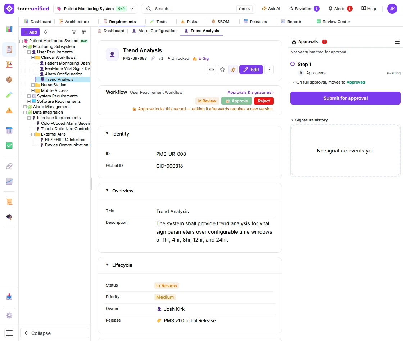Switch to the Releases tab
The height and width of the screenshot is (341, 403).
tap(255, 22)
